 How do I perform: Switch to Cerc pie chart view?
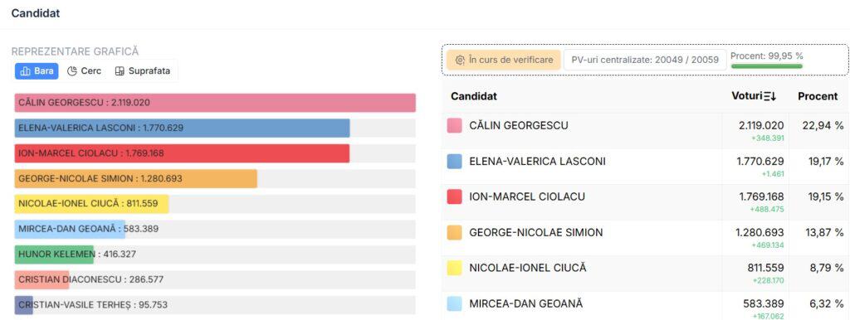(84, 71)
